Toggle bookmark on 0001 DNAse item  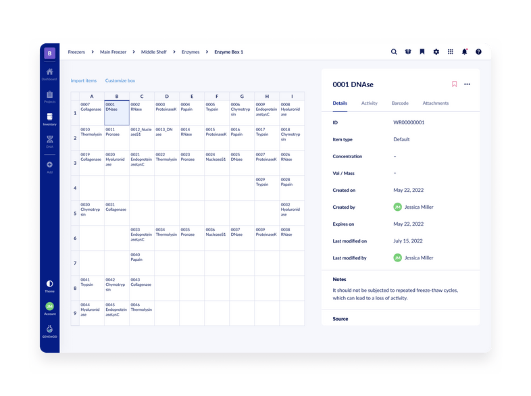454,84
